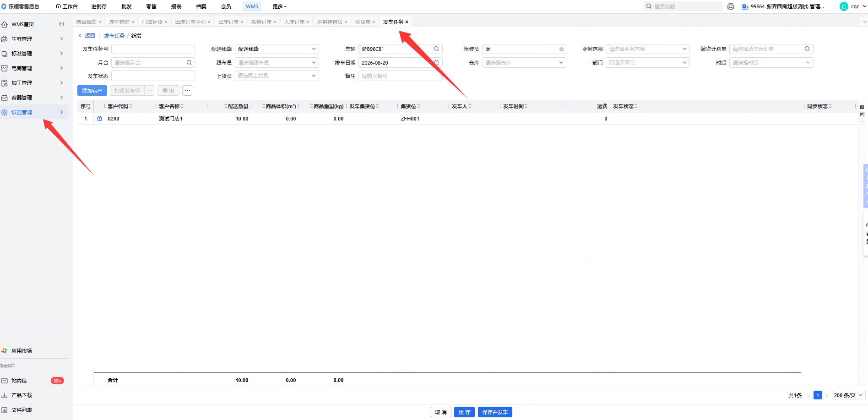The height and width of the screenshot is (420, 868).
Task: Click the 产品下载 download icon
Action: [5, 395]
